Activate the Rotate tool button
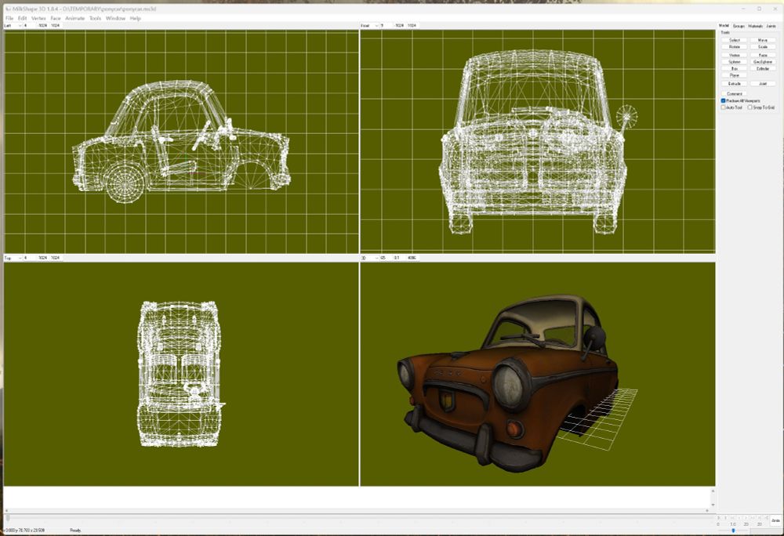 (735, 47)
